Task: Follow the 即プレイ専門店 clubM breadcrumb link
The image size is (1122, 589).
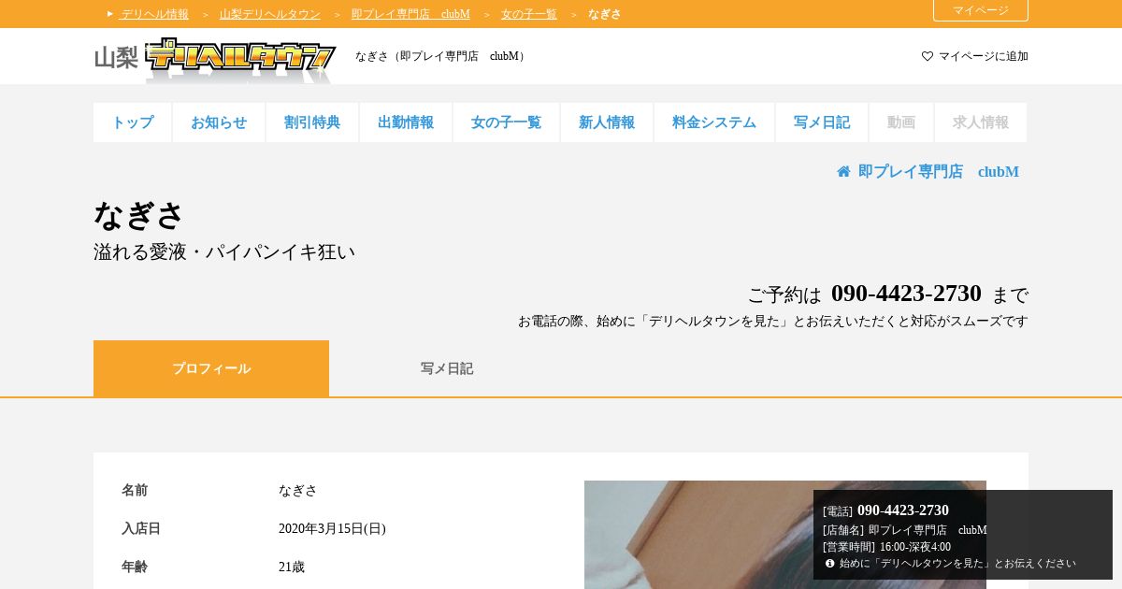Action: (410, 14)
